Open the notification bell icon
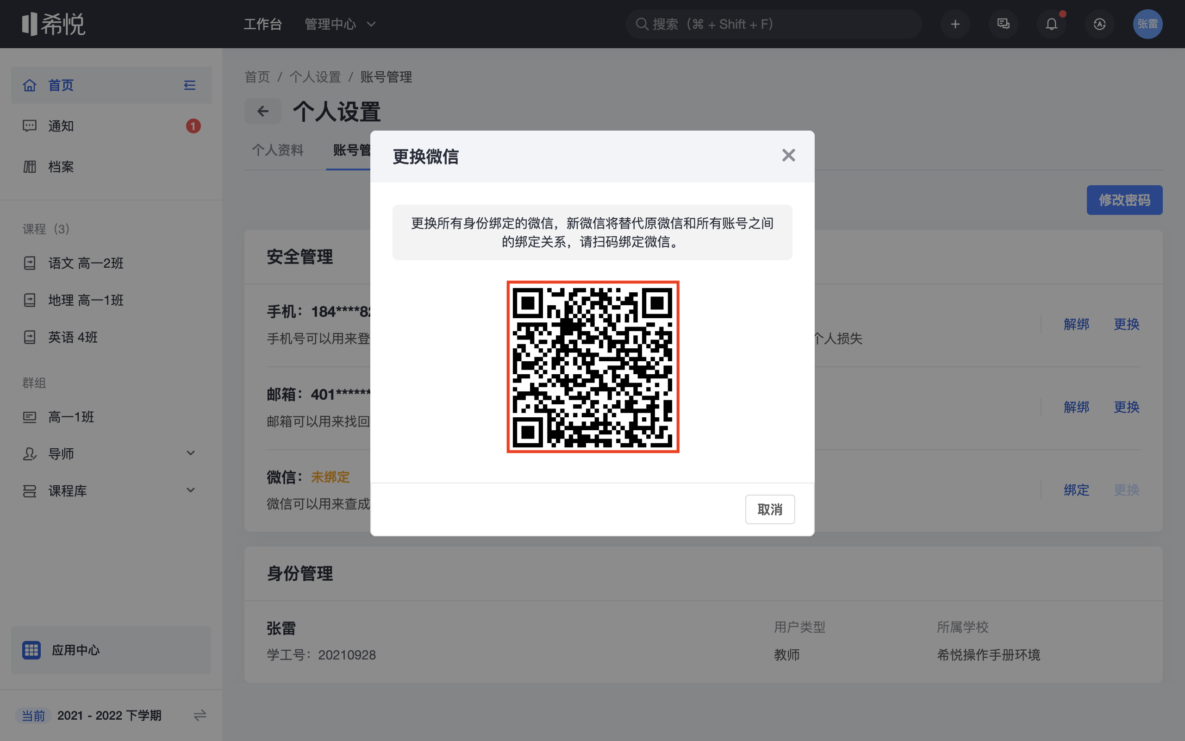Viewport: 1185px width, 741px height. (x=1051, y=24)
